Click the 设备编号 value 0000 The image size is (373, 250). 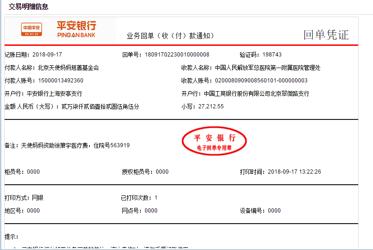[x=274, y=211]
